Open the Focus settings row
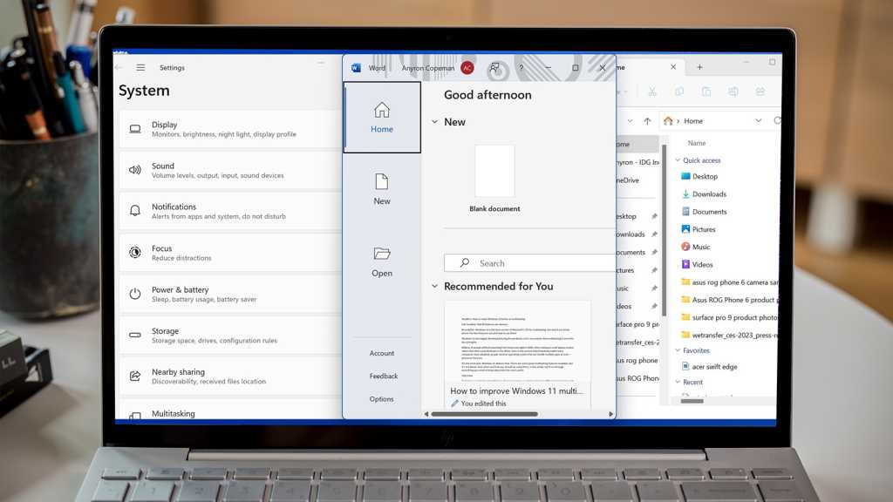 pyautogui.click(x=230, y=253)
